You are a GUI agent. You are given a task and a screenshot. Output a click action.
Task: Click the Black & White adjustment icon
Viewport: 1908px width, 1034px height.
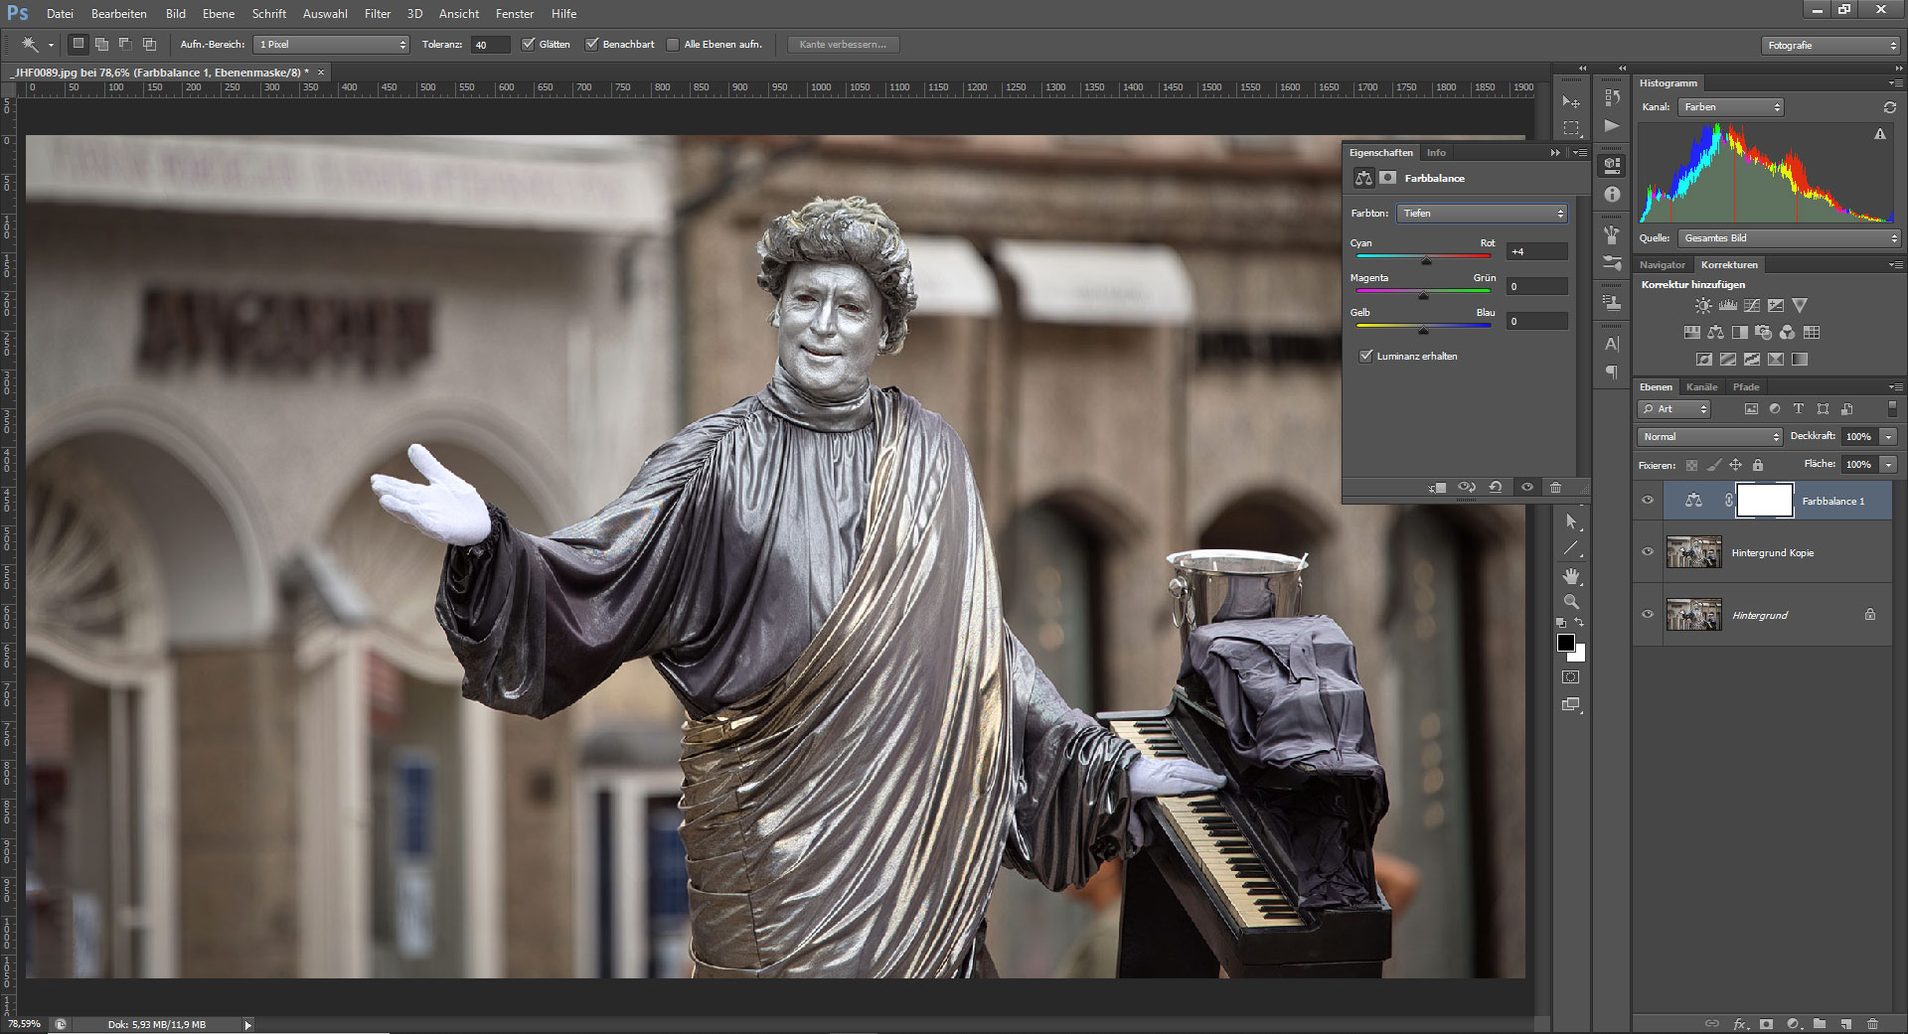1739,333
